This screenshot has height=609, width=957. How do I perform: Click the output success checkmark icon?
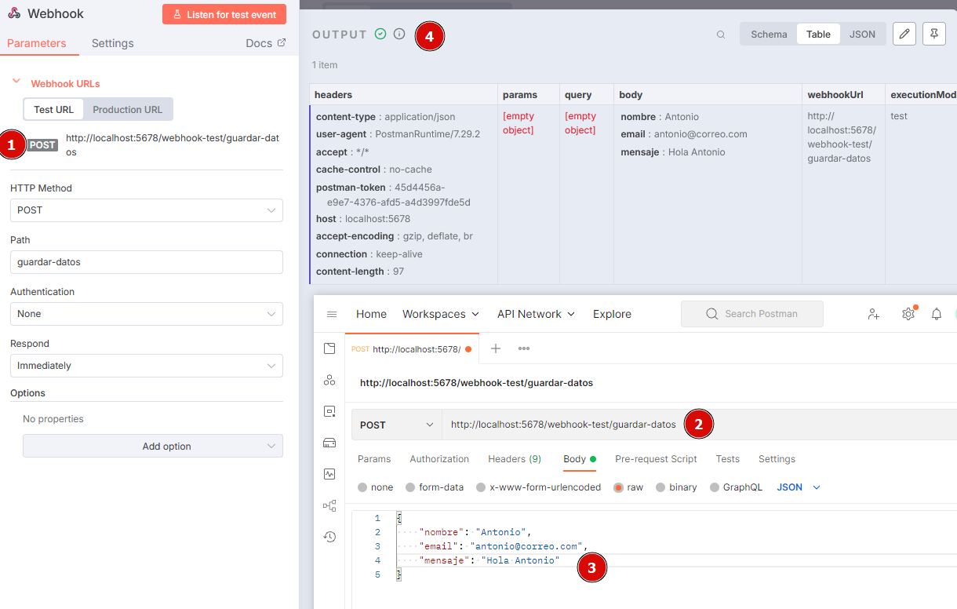click(x=380, y=34)
